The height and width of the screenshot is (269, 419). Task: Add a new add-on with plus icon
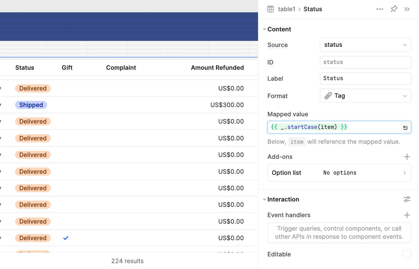coord(407,157)
